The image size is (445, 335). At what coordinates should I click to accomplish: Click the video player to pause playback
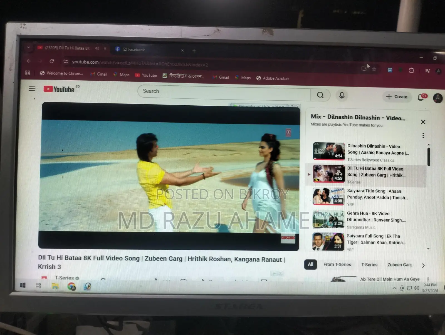169,176
